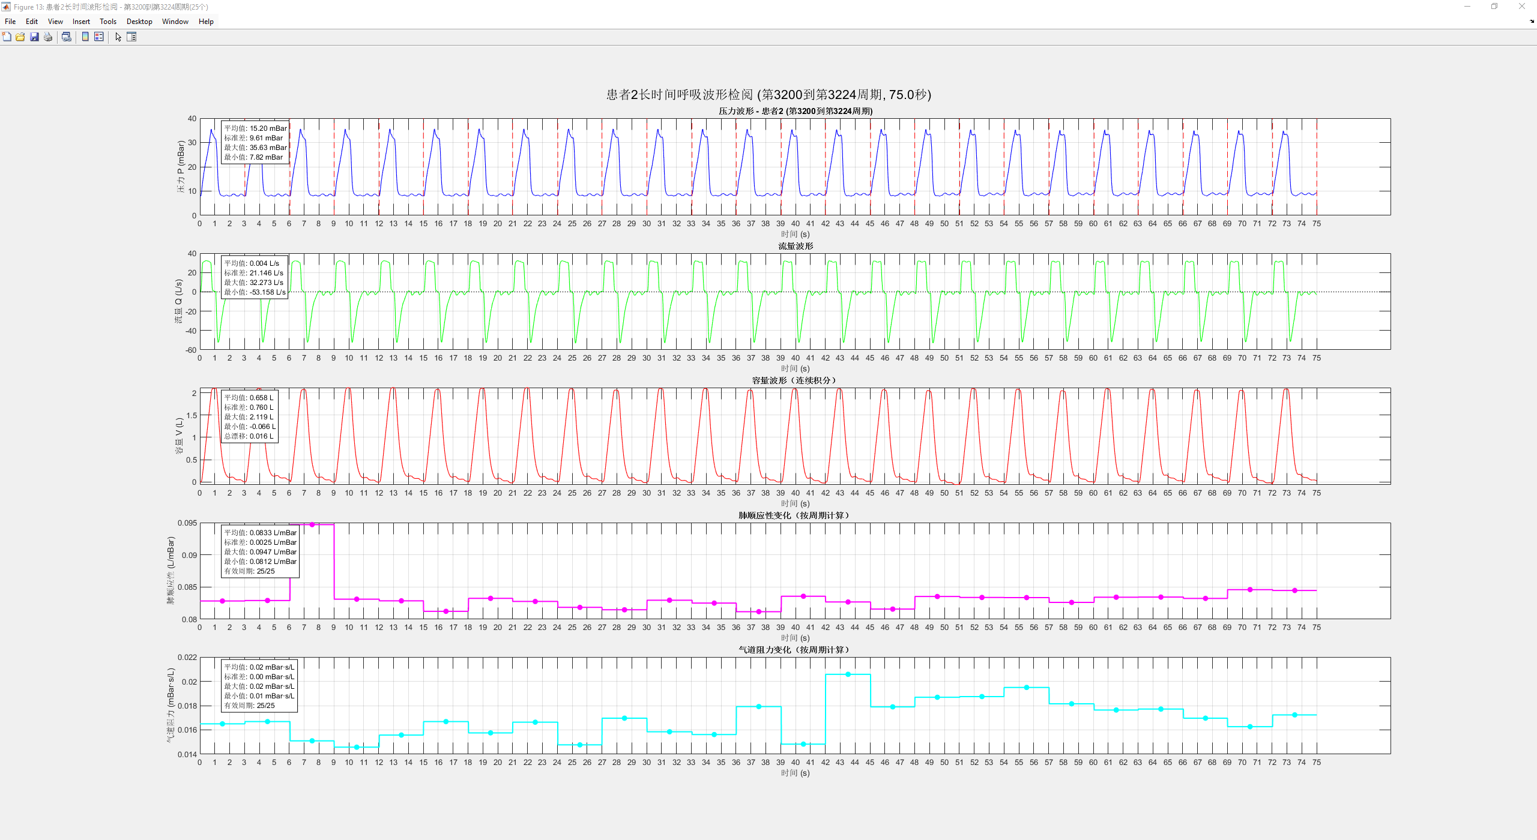The width and height of the screenshot is (1537, 840).
Task: Click the 流量波形 subplot title
Action: pyautogui.click(x=796, y=246)
